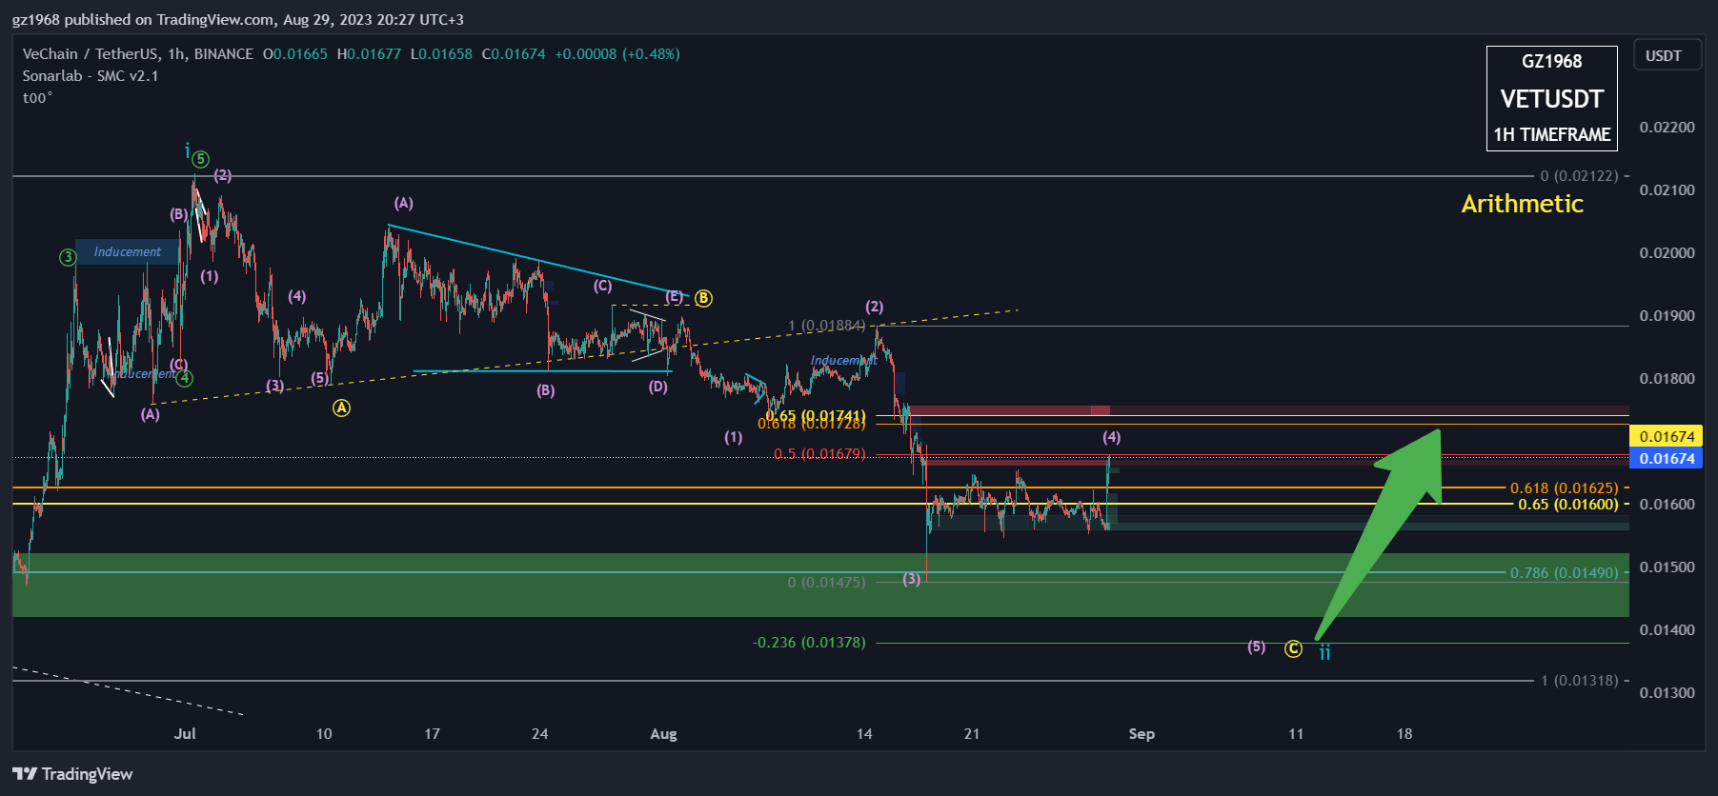Click the 0.01300 price axis value
The height and width of the screenshot is (796, 1718).
(1667, 693)
